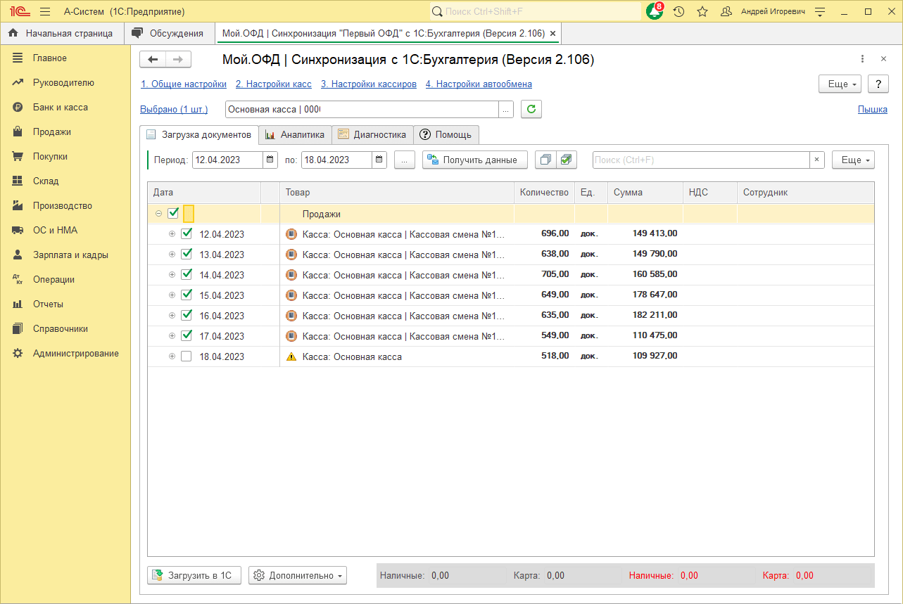
Task: Open the Дополнительно dropdown
Action: [298, 575]
